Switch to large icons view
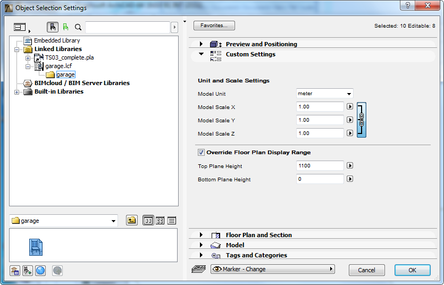 pos(148,221)
